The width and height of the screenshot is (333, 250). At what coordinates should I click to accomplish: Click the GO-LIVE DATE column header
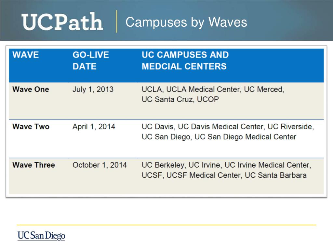click(91, 61)
